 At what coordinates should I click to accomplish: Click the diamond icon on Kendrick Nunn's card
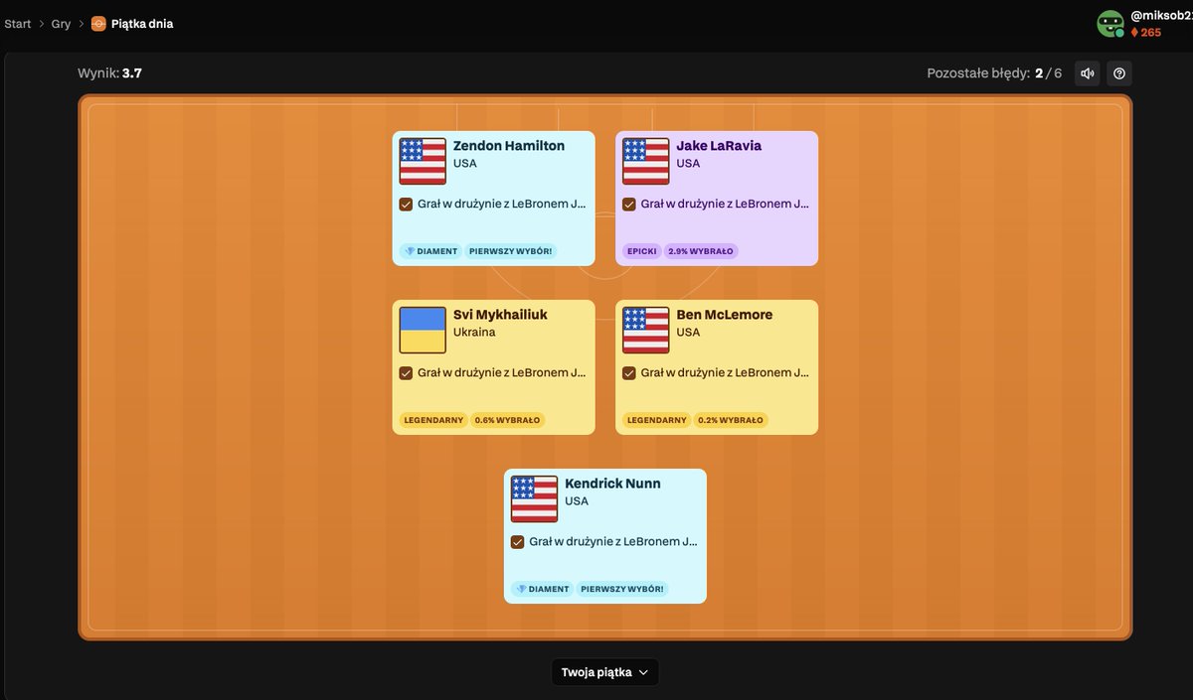coord(520,589)
